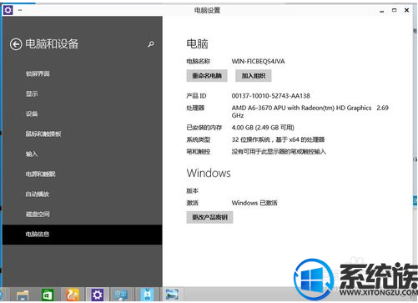Open File Explorer from the taskbar

23,295
